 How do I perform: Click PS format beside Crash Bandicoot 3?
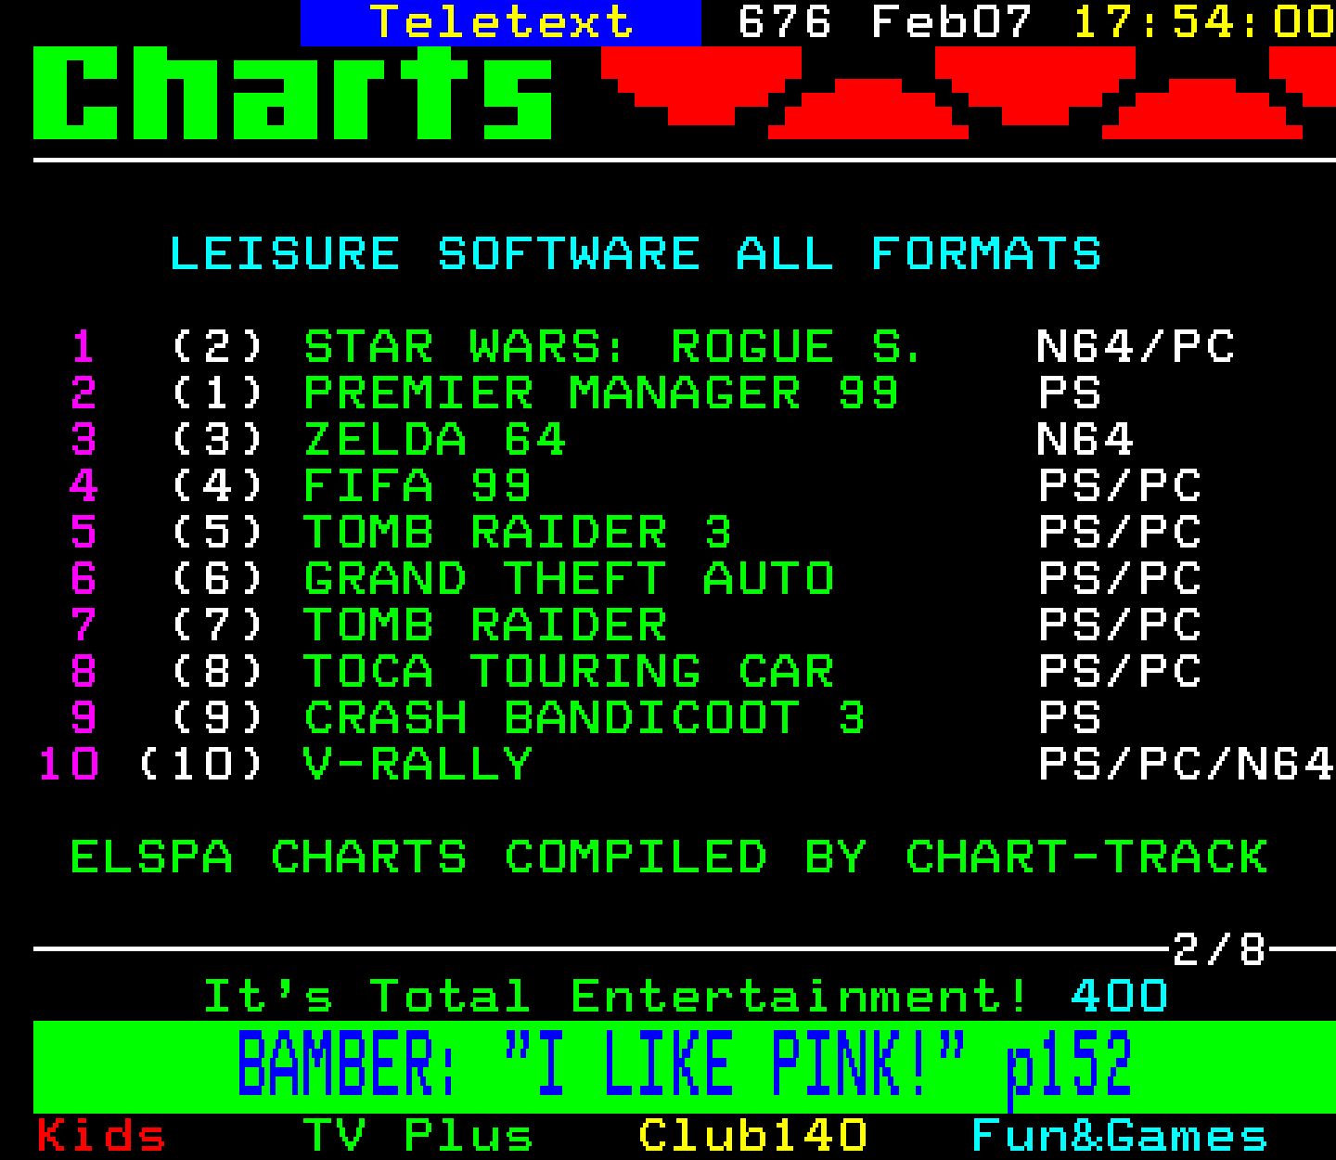coord(1070,718)
